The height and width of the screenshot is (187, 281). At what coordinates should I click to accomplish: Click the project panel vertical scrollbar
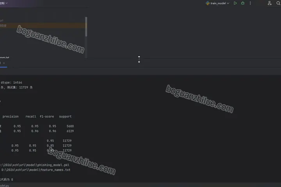(x=86, y=26)
